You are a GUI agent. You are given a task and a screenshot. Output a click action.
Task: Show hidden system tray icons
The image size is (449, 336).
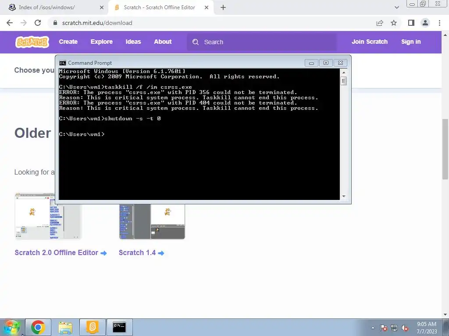click(373, 328)
